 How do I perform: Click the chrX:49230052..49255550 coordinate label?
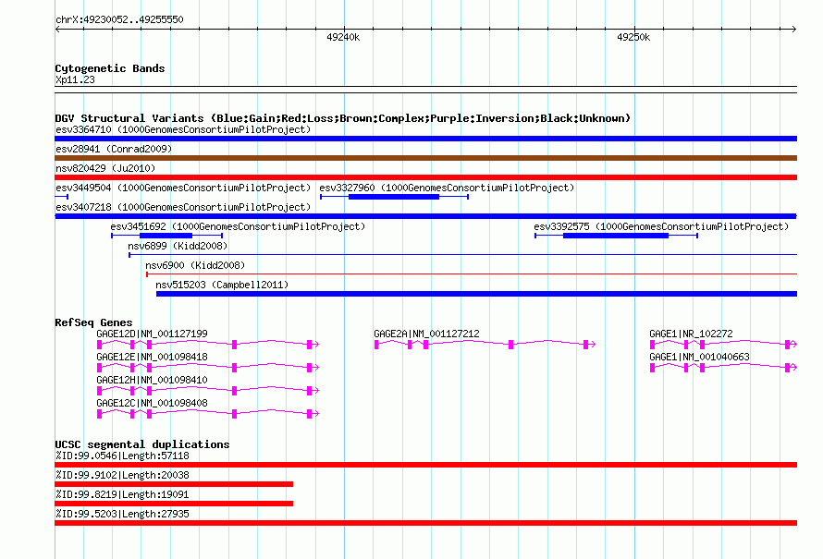pyautogui.click(x=119, y=19)
